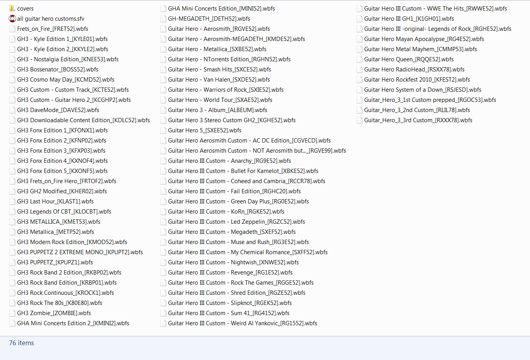
Task: Click Guitar Hero III Custom - My Chemical Romance file
Action: click(248, 252)
